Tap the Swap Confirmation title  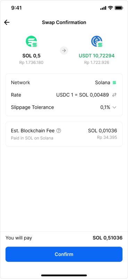[64, 22]
